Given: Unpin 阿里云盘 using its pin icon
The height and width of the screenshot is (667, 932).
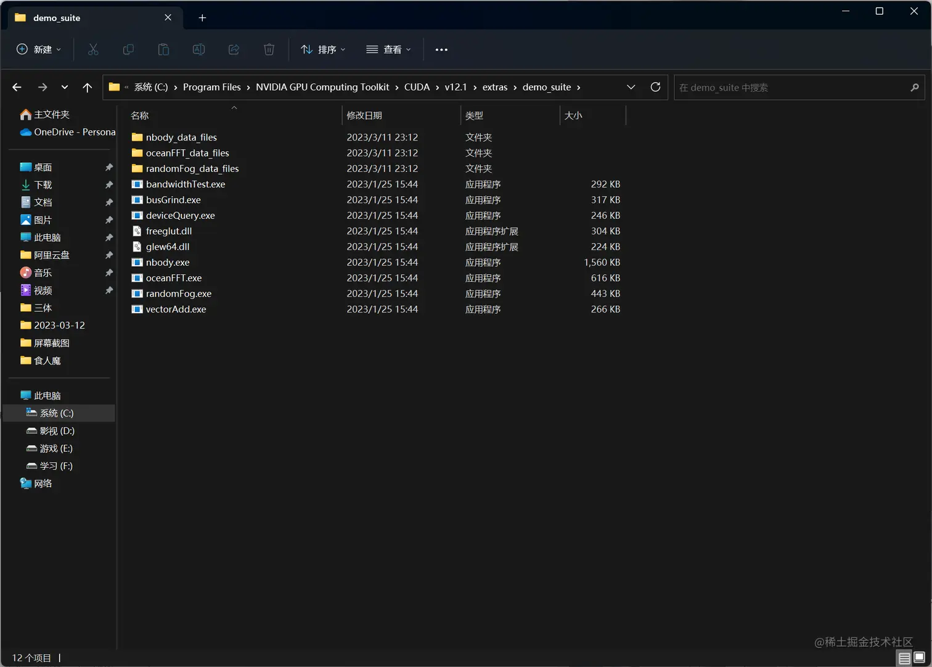Looking at the screenshot, I should [x=109, y=255].
